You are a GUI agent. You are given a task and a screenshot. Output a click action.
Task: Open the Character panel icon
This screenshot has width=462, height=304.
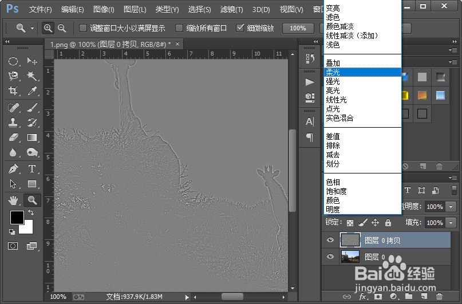[310, 121]
